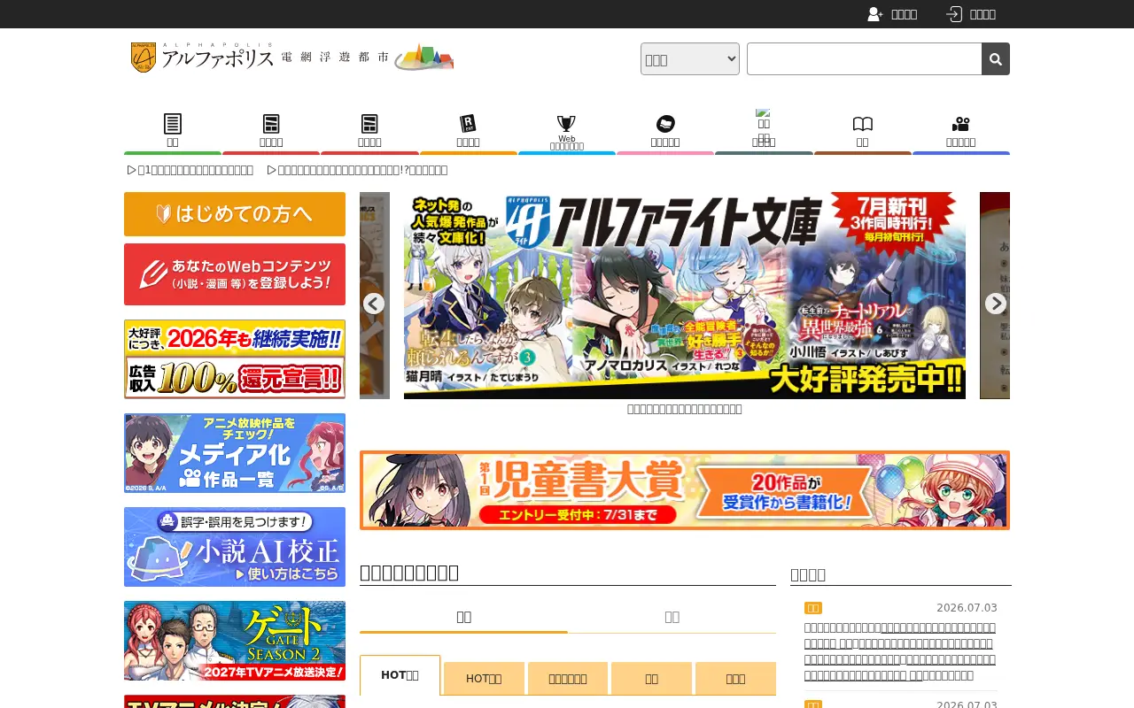
Task: Switch to the grayed inactive main ranking tab
Action: (x=672, y=617)
